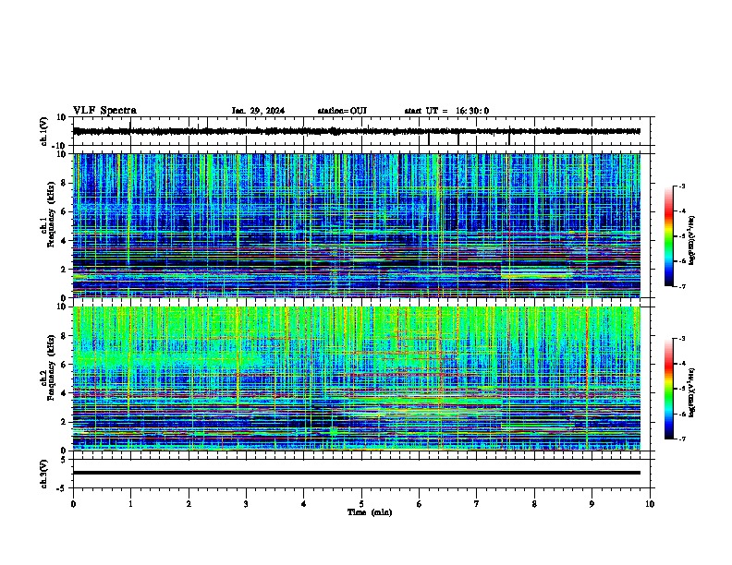Click the "station=OUI" label
The image size is (732, 565).
click(342, 111)
